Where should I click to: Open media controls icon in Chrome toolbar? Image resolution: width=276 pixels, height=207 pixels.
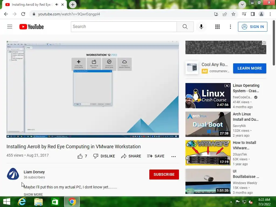click(244, 14)
